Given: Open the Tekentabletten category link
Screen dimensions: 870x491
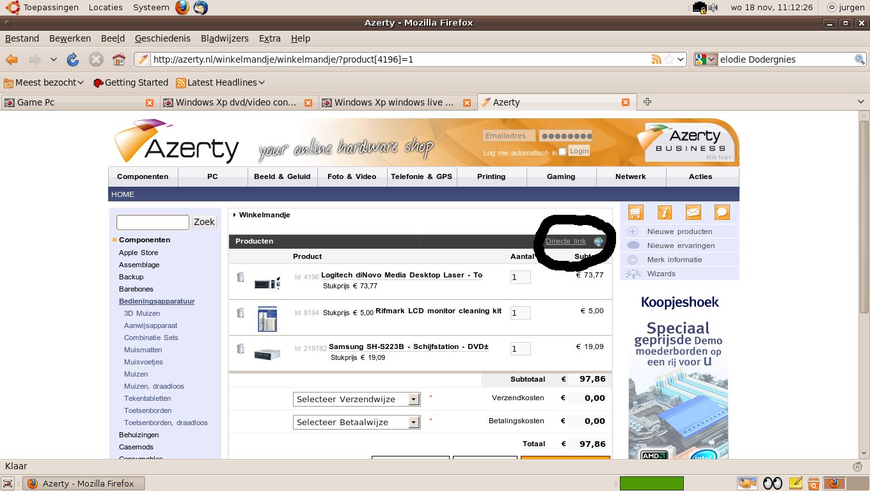Looking at the screenshot, I should pos(147,398).
